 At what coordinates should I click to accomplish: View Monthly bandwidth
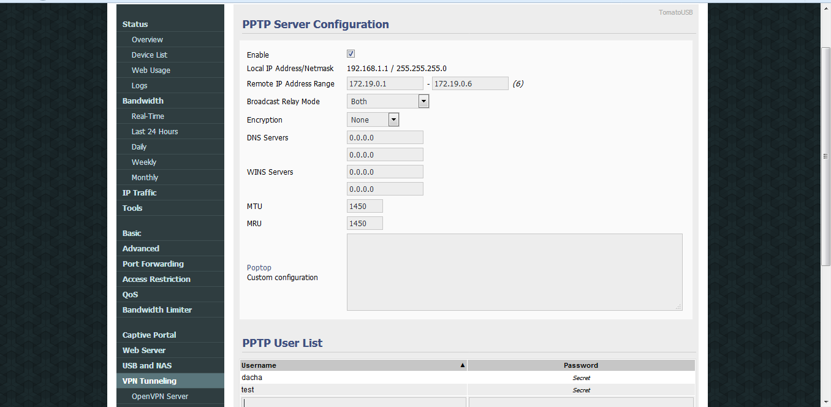tap(170, 177)
